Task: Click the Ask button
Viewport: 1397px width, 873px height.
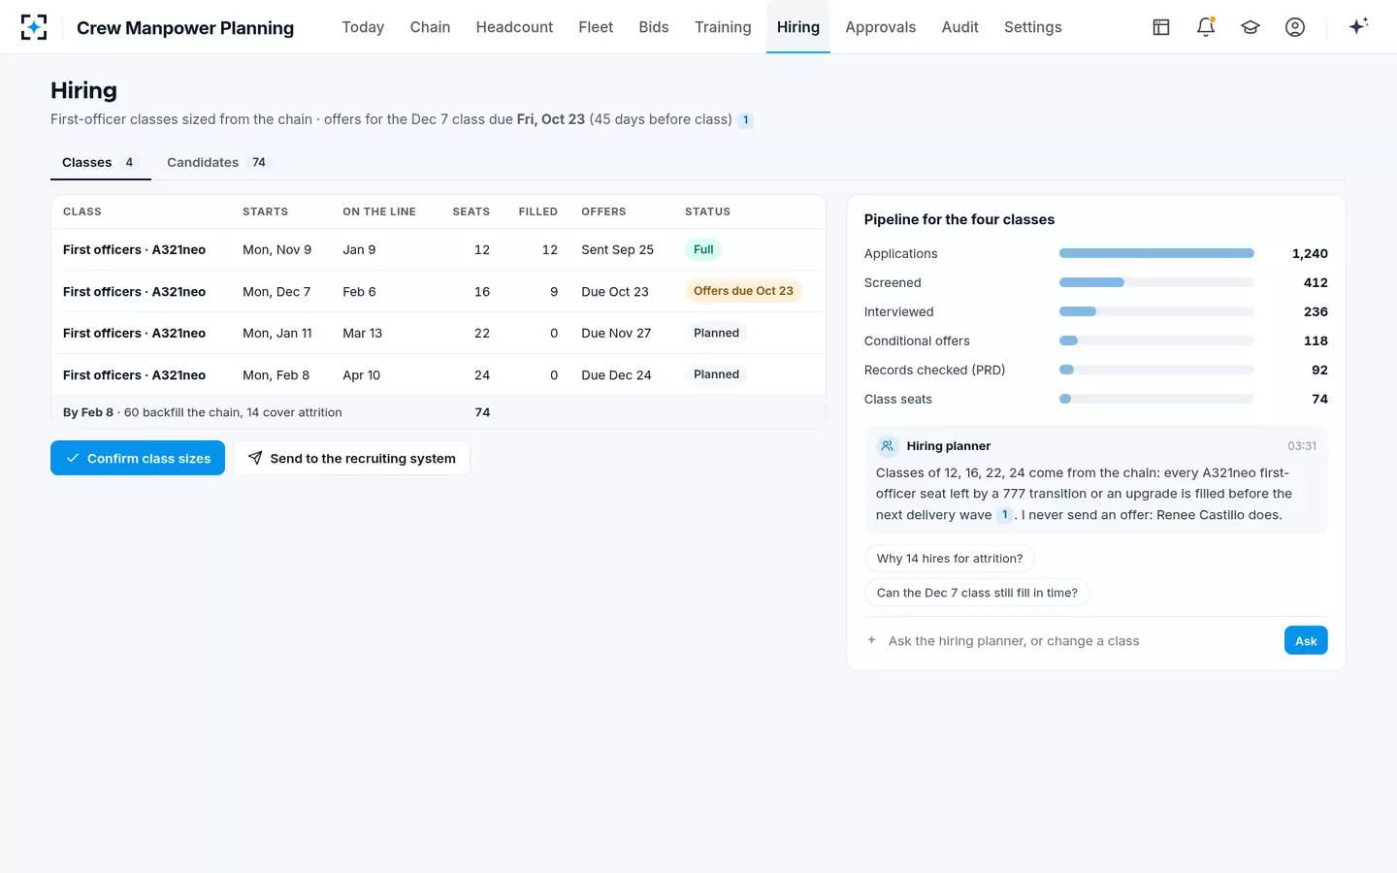Action: click(x=1306, y=640)
